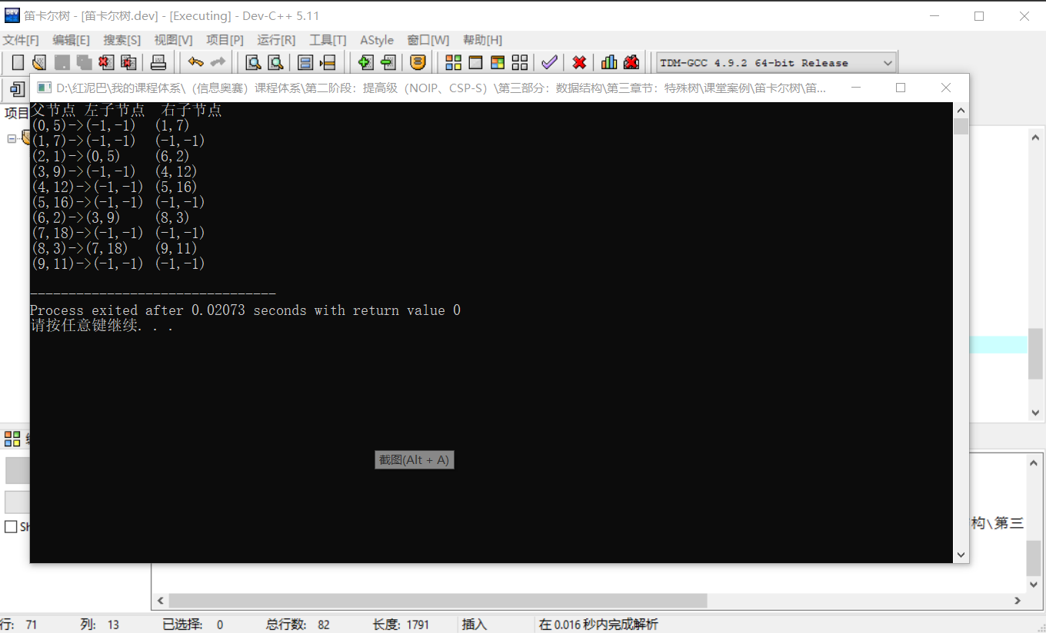Switch to the 项目 side panel tab

pos(15,114)
